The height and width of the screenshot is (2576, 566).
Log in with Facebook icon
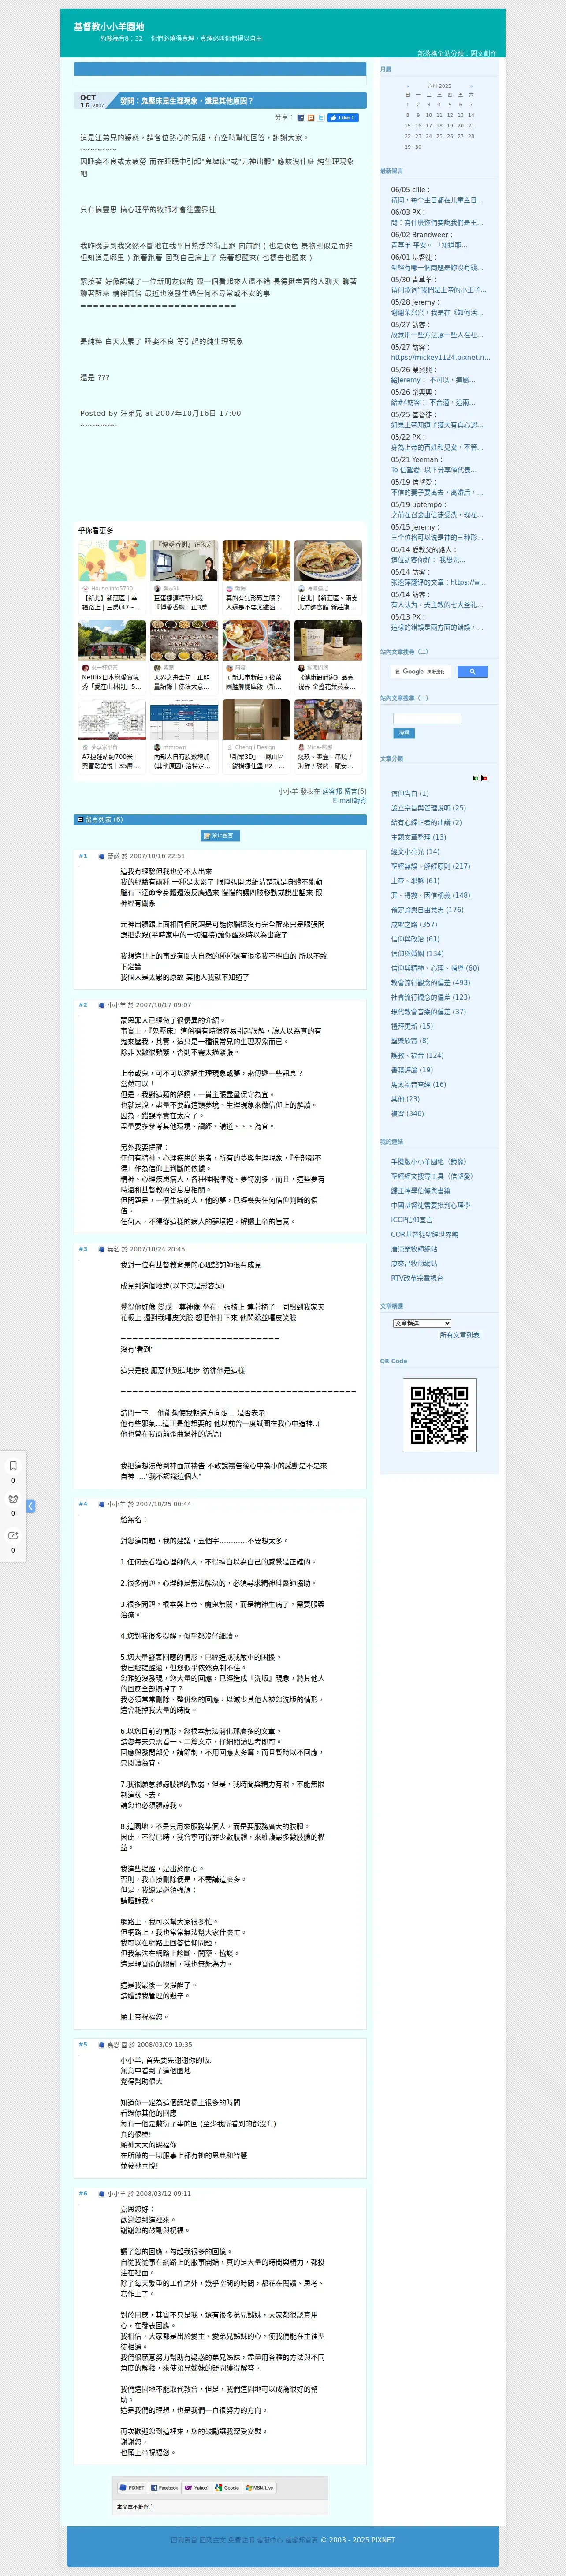coord(165,2488)
